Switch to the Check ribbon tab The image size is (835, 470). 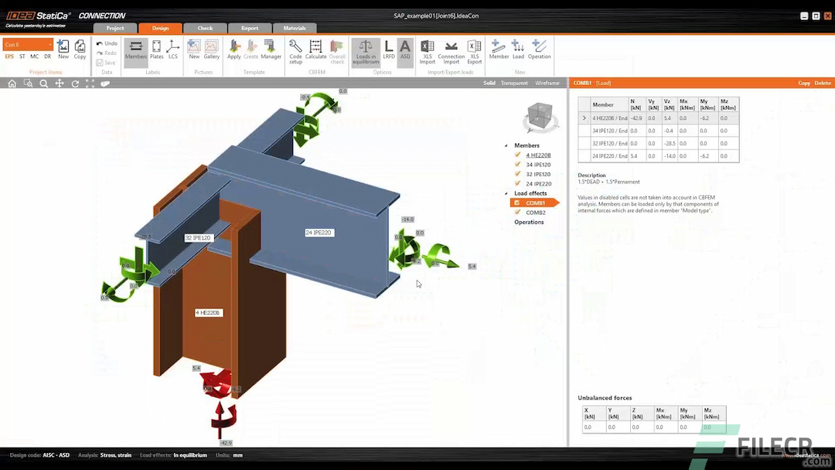pyautogui.click(x=203, y=28)
